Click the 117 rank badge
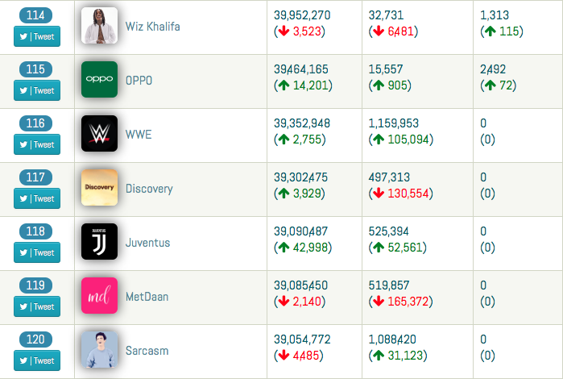This screenshot has height=379, width=563. point(35,177)
